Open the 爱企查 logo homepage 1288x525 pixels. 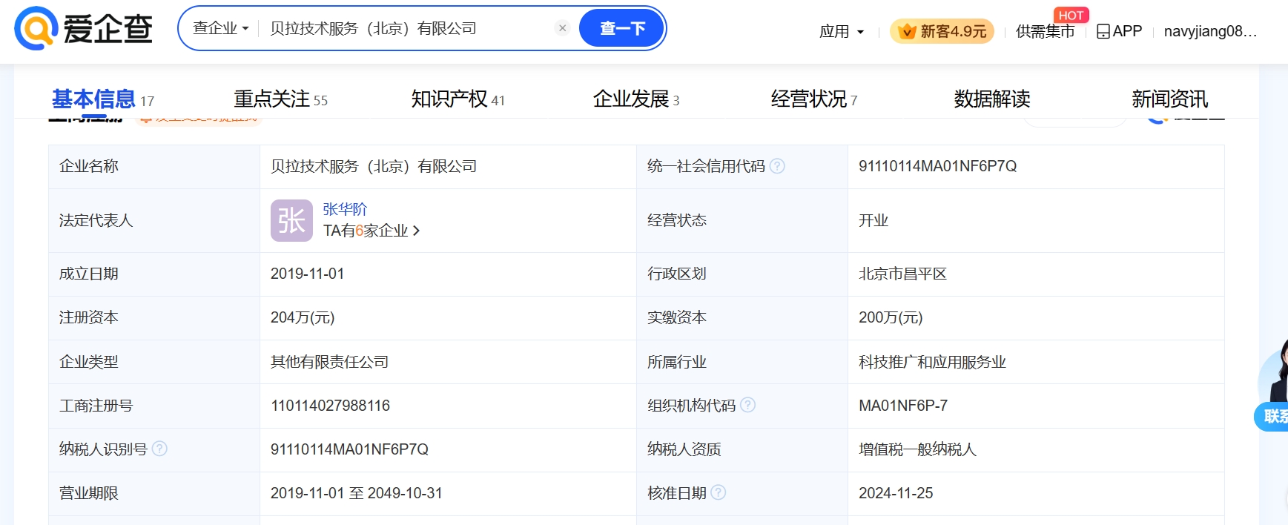84,28
